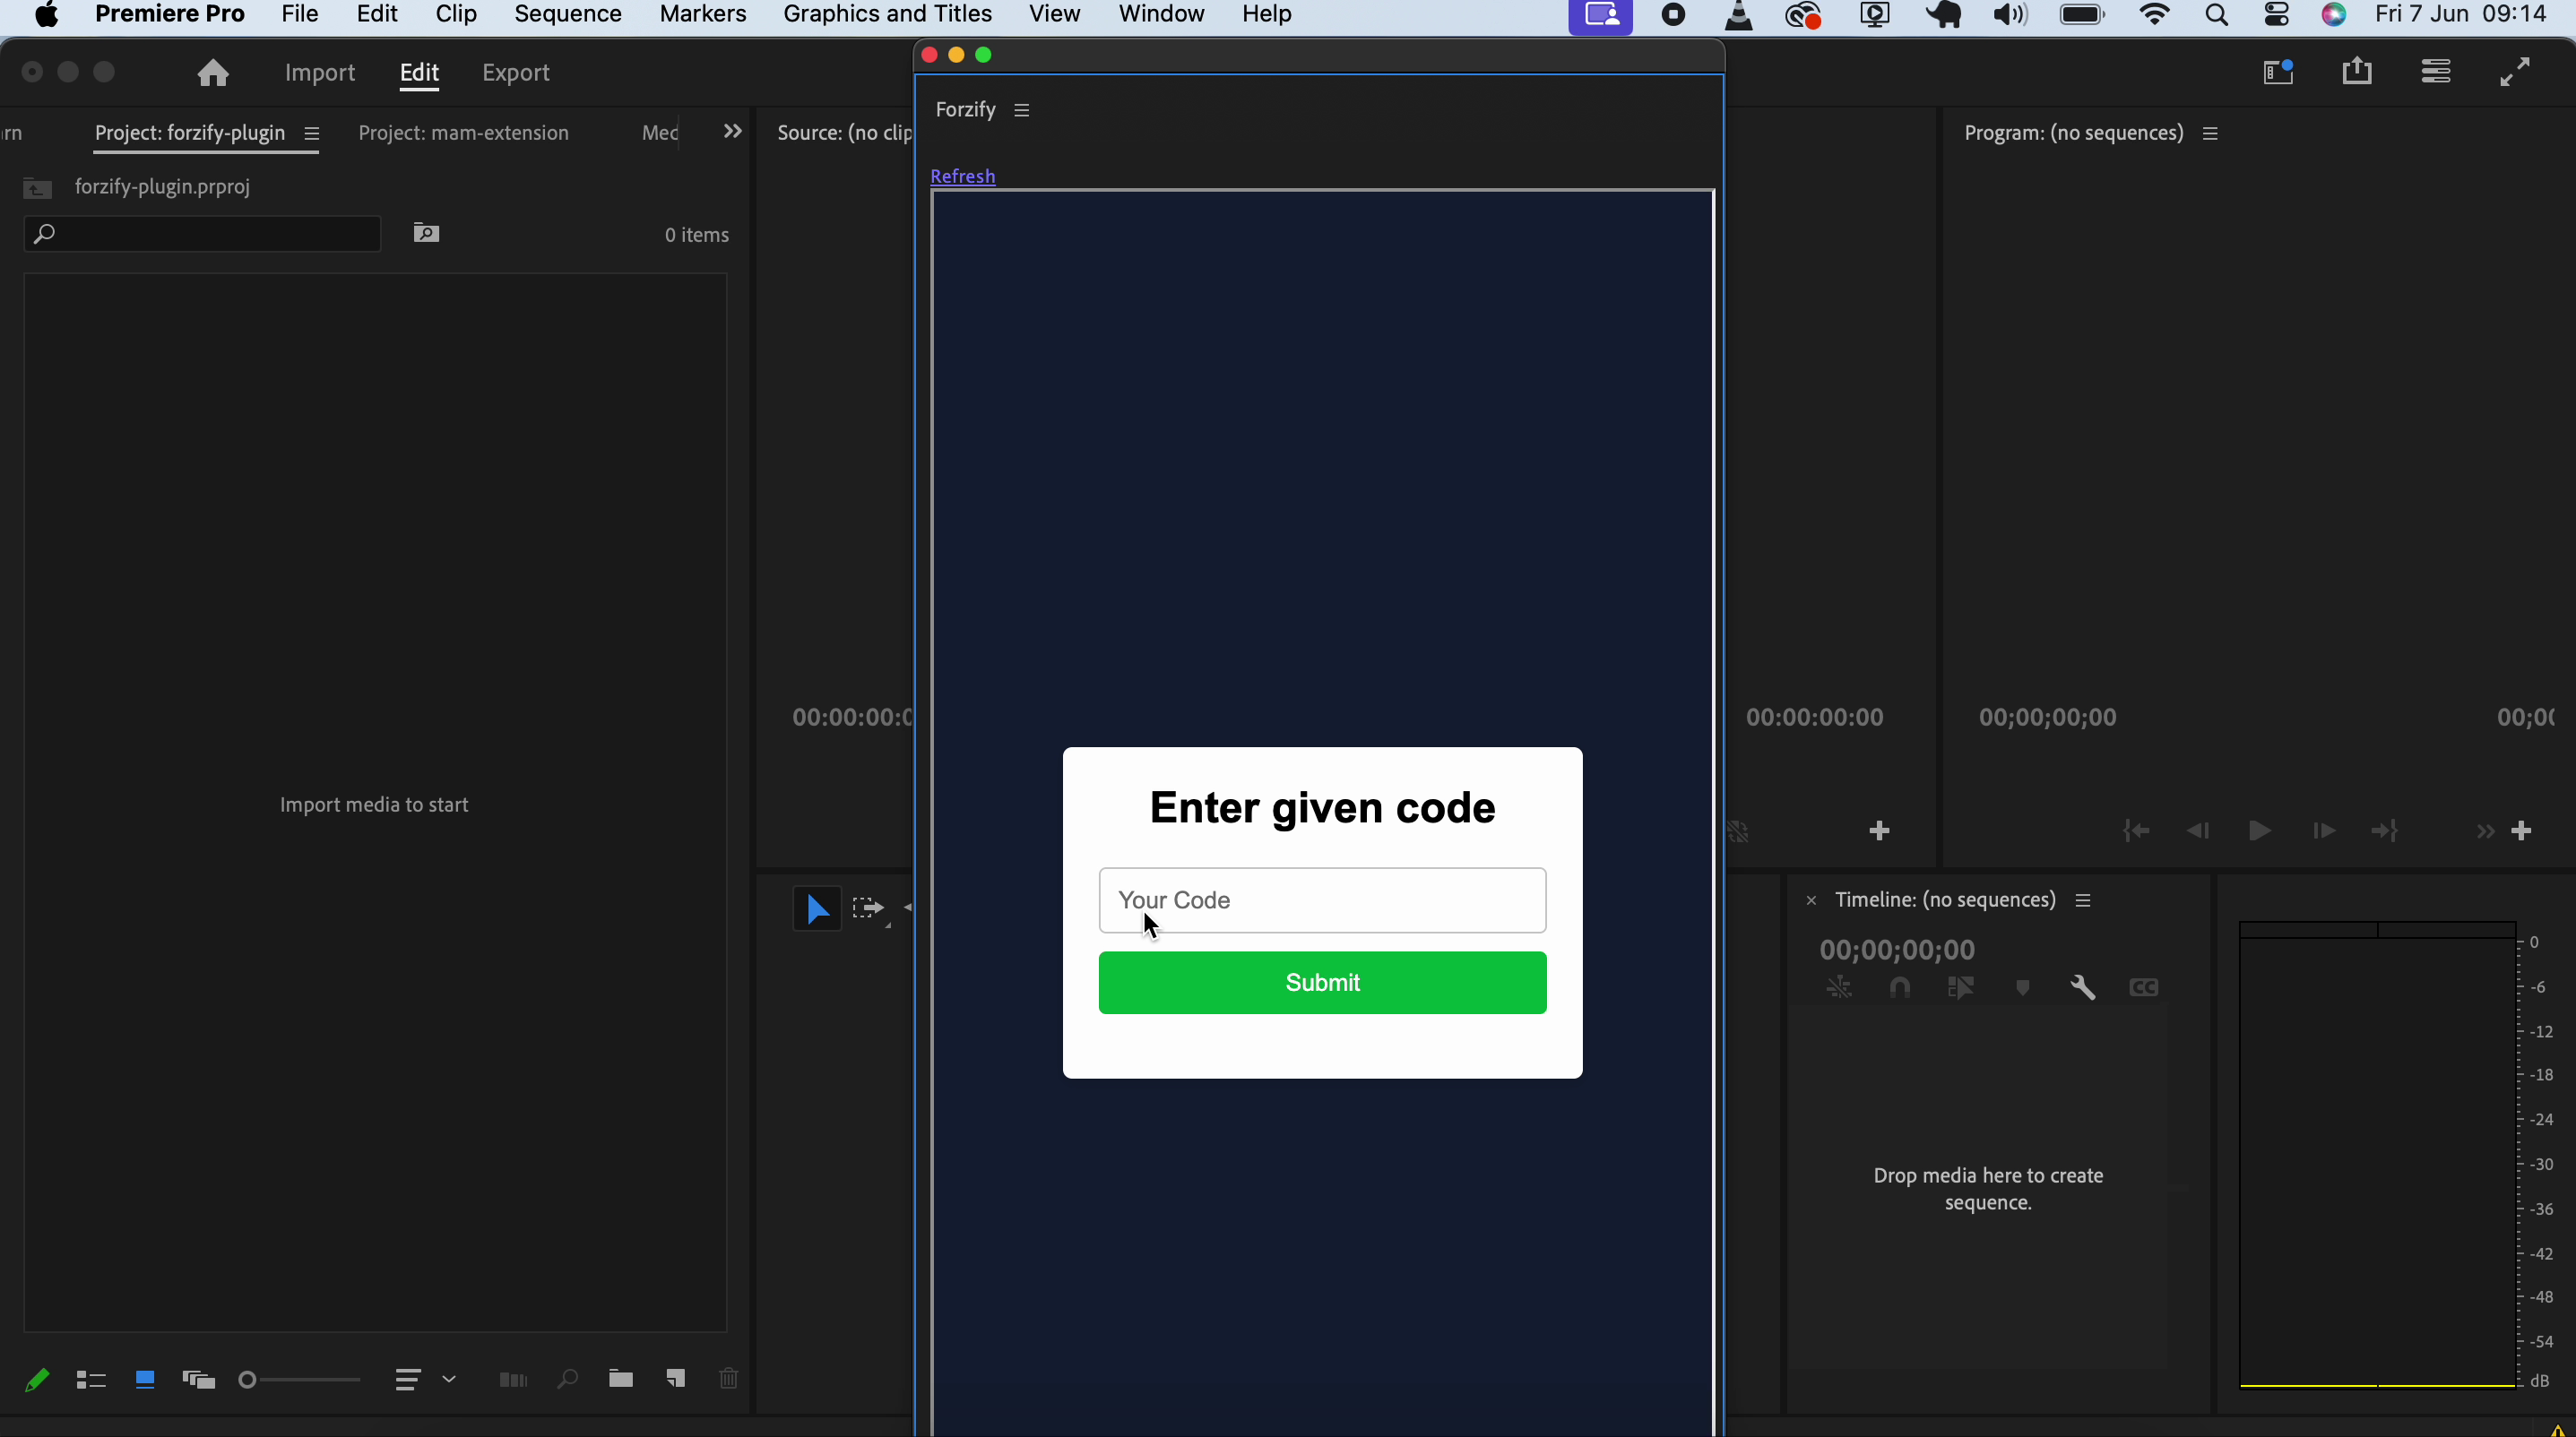Select the Selection tool above the timeline

pos(817,908)
